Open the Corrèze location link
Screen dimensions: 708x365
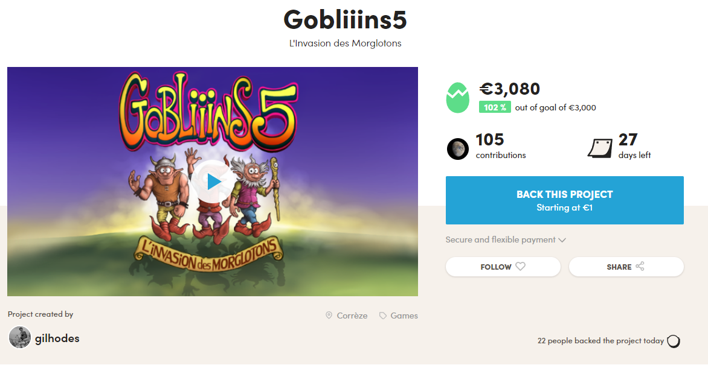coord(352,316)
